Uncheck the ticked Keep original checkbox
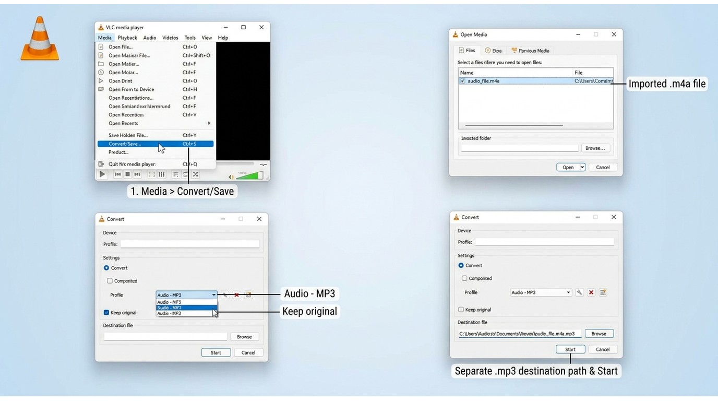718x401 pixels. click(106, 313)
